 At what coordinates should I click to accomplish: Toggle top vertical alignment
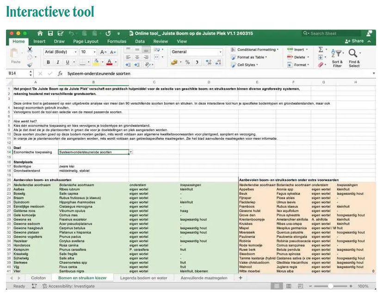[x=128, y=49]
